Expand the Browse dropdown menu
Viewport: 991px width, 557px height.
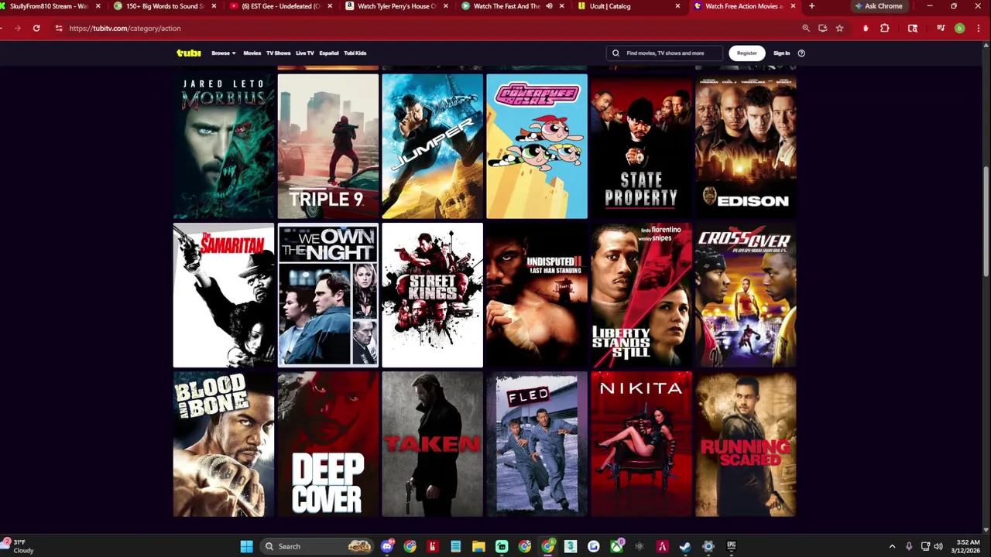tap(223, 53)
